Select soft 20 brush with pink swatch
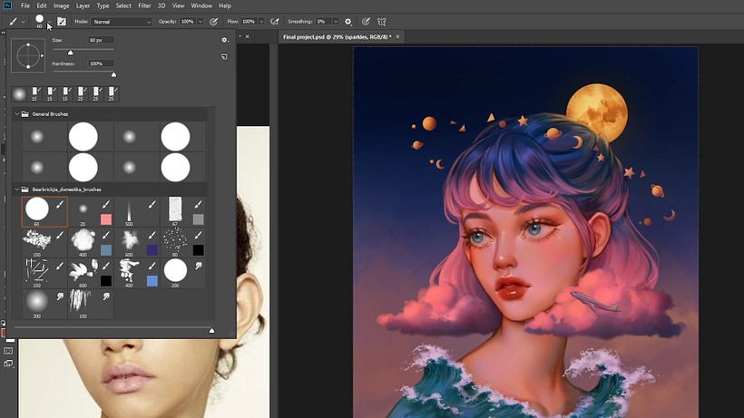Screen dimensions: 744x418 pyautogui.click(x=91, y=211)
